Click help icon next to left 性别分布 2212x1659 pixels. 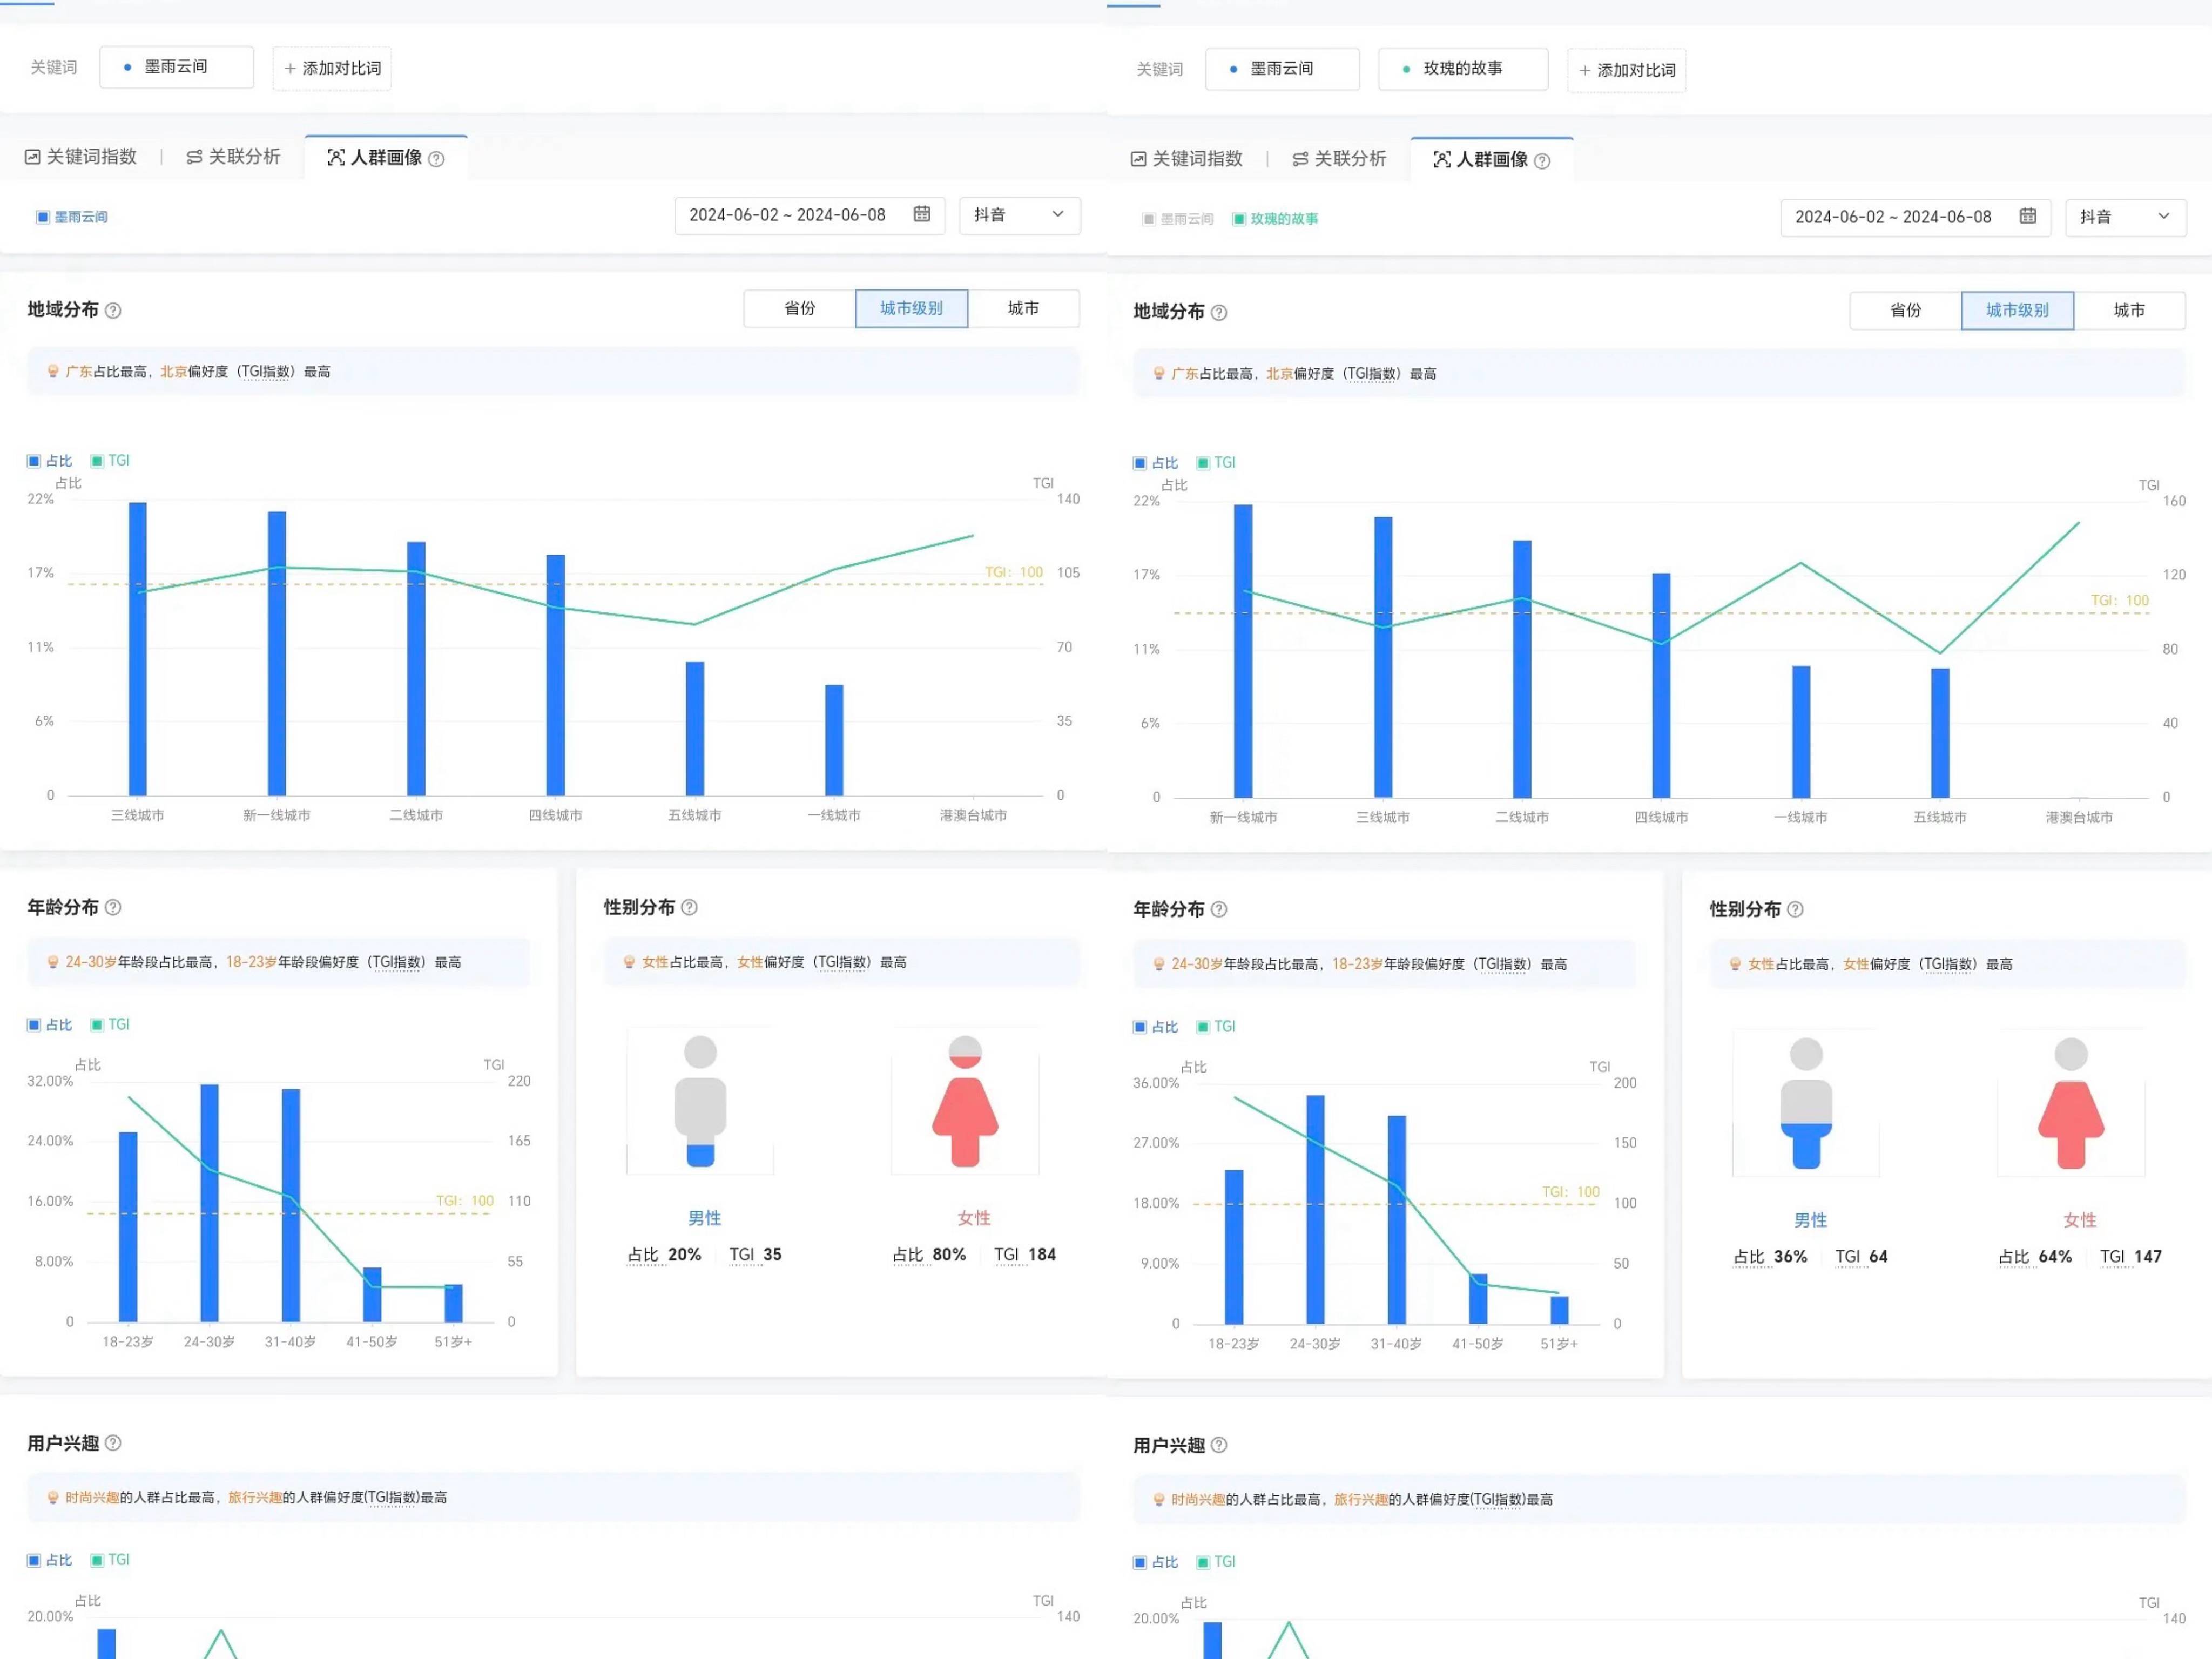pyautogui.click(x=690, y=908)
